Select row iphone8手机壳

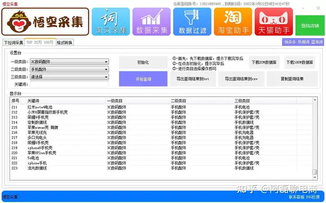(x=161, y=148)
